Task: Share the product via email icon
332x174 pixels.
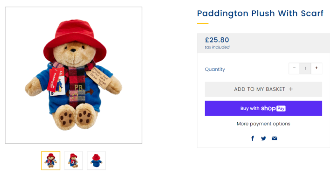Action: click(275, 138)
